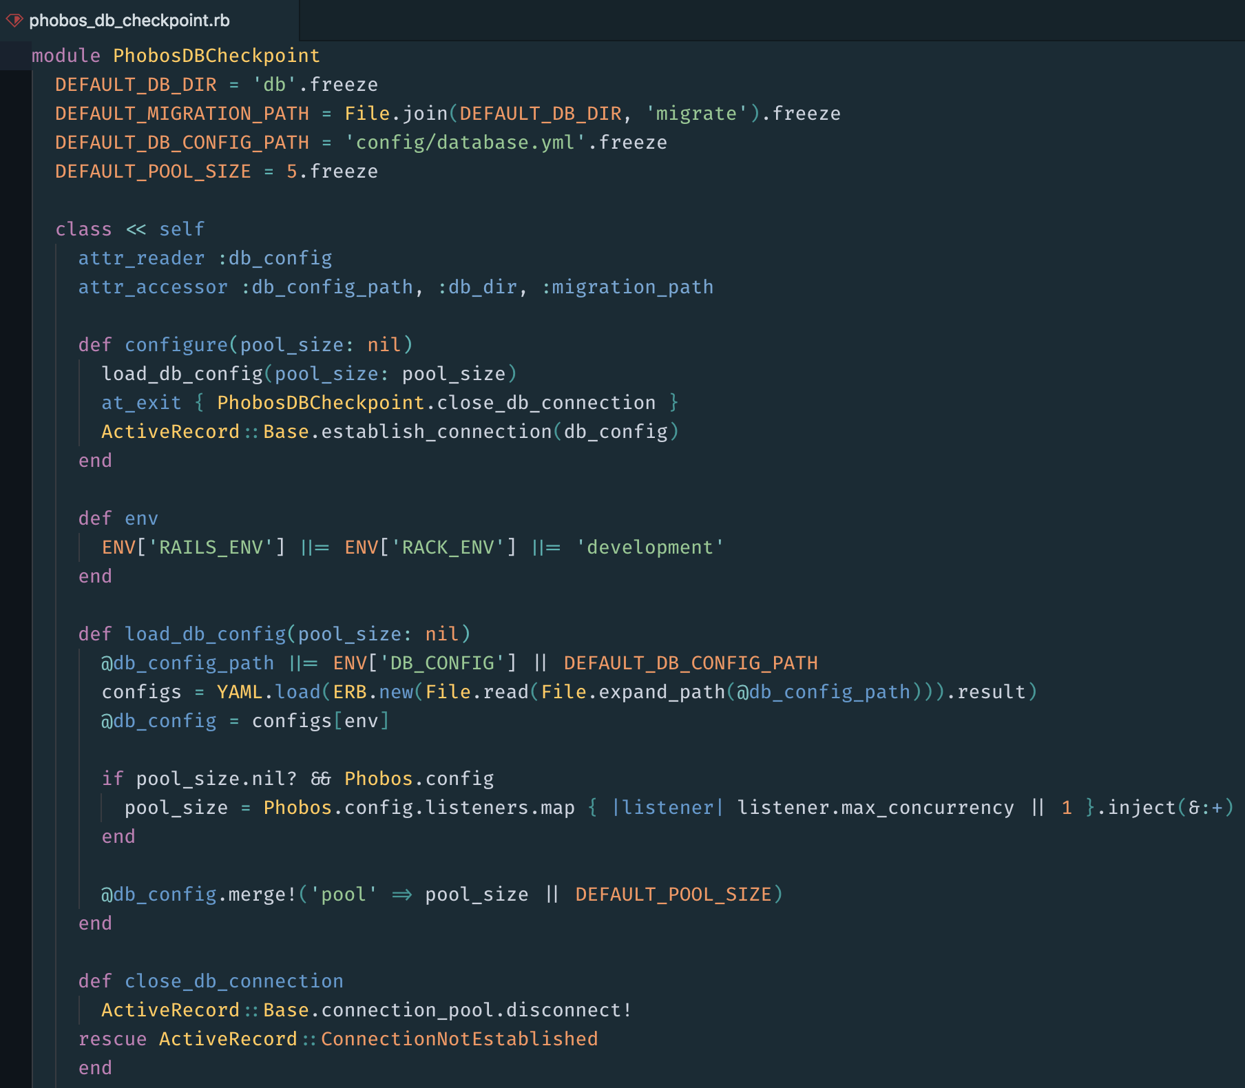Click the DEFAULT_POOL_SIZE constant
The width and height of the screenshot is (1245, 1088).
coord(153,171)
